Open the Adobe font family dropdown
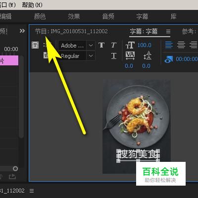The width and height of the screenshot is (198, 198). coord(77,46)
